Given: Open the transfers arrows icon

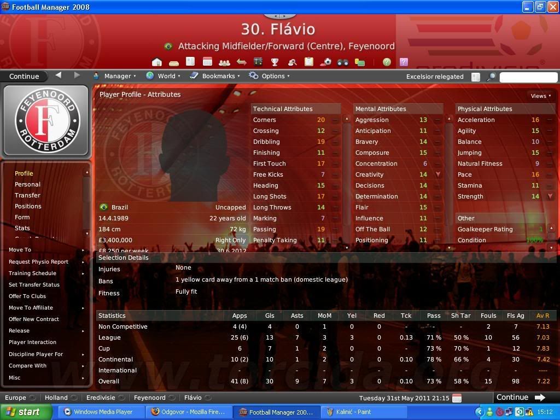Looking at the screenshot, I should pos(241,62).
